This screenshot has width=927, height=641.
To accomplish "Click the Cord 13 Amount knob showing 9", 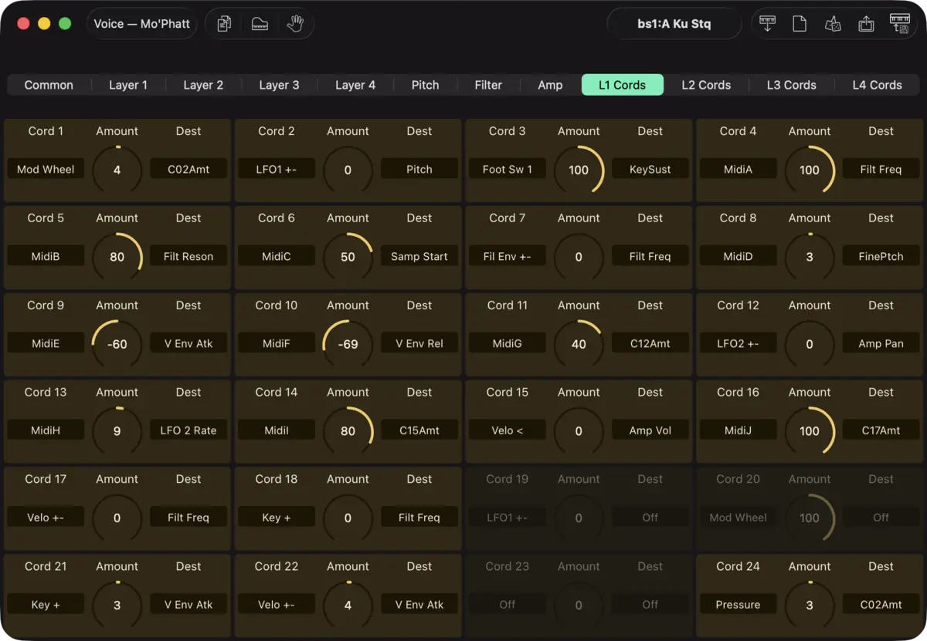I will [117, 431].
